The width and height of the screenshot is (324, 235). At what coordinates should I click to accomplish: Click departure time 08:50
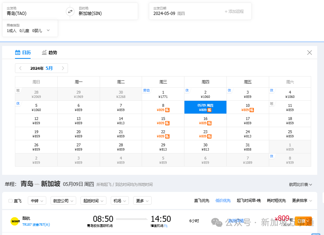(103, 219)
